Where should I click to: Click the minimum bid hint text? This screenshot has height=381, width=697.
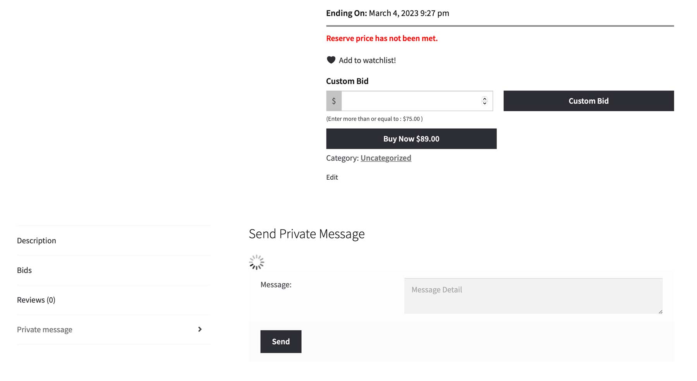374,119
